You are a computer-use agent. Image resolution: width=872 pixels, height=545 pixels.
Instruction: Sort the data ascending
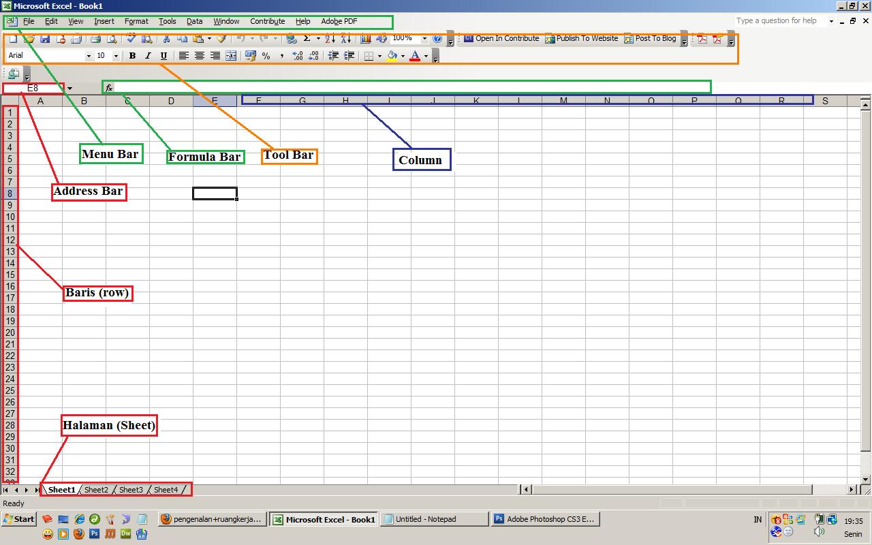[x=330, y=39]
